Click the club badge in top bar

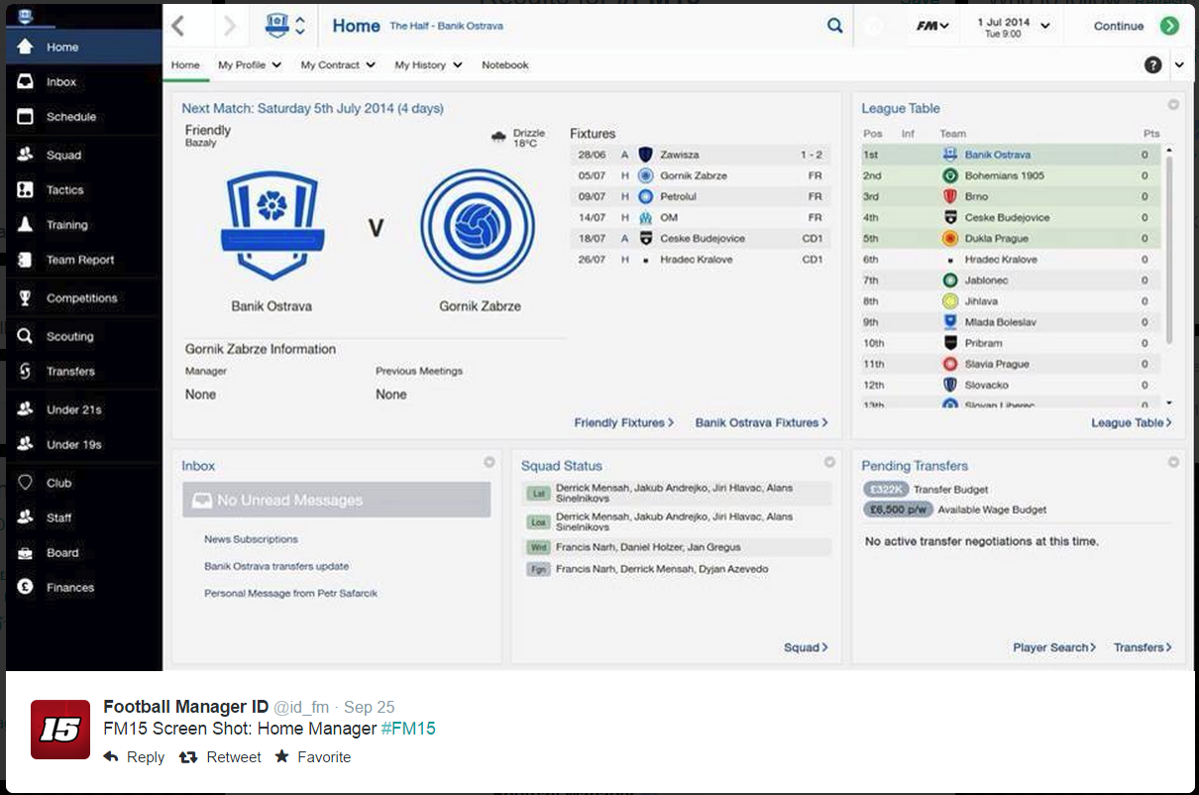[x=277, y=26]
